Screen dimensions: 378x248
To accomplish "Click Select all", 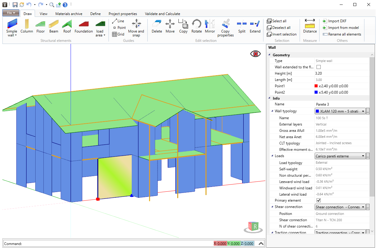I will pos(277,21).
